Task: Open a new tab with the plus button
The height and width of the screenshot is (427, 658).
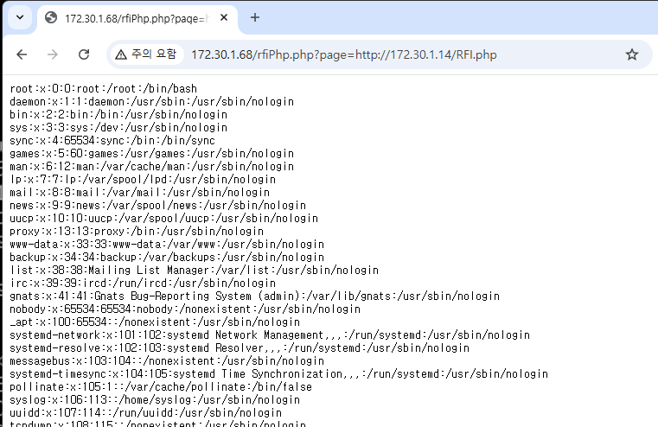Action: point(255,18)
